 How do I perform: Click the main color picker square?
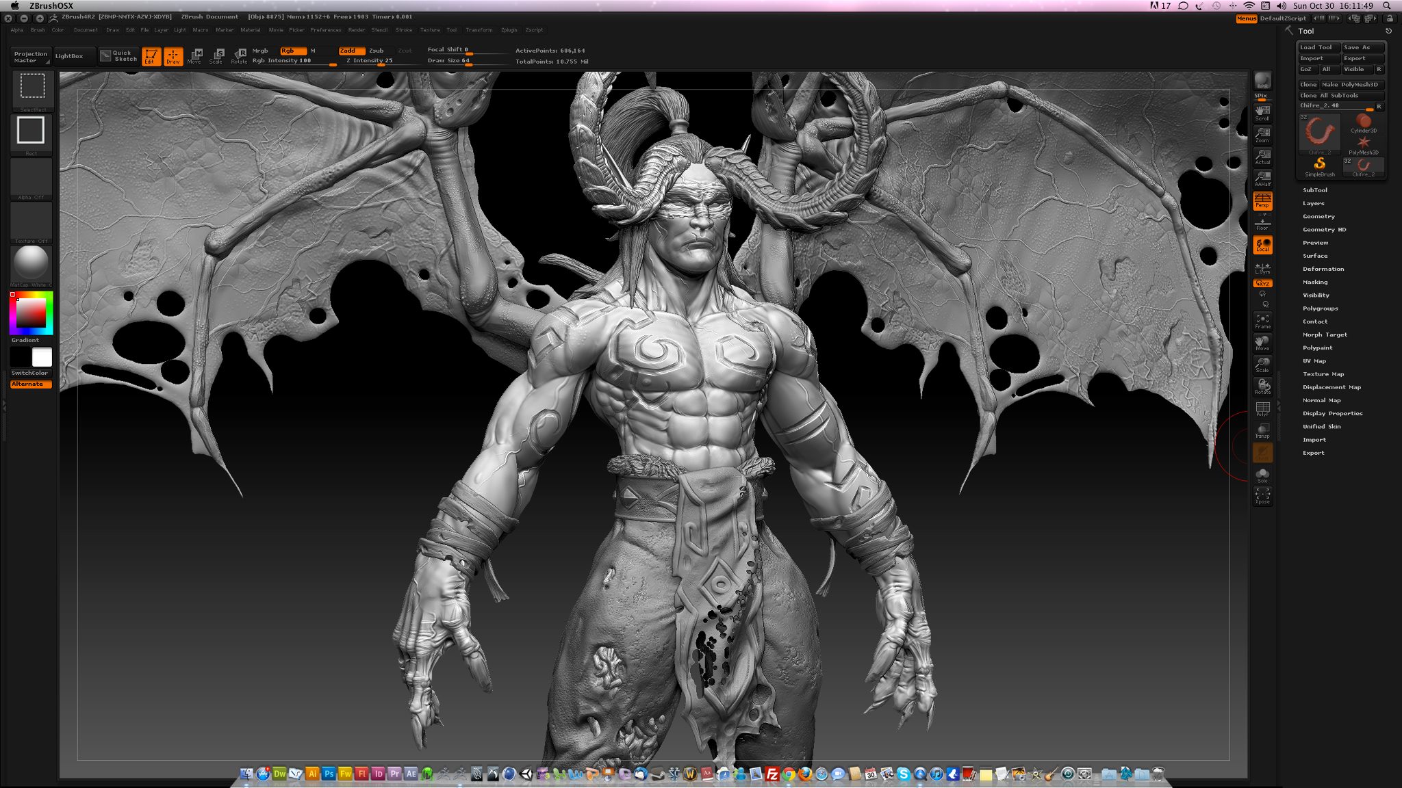coord(31,313)
